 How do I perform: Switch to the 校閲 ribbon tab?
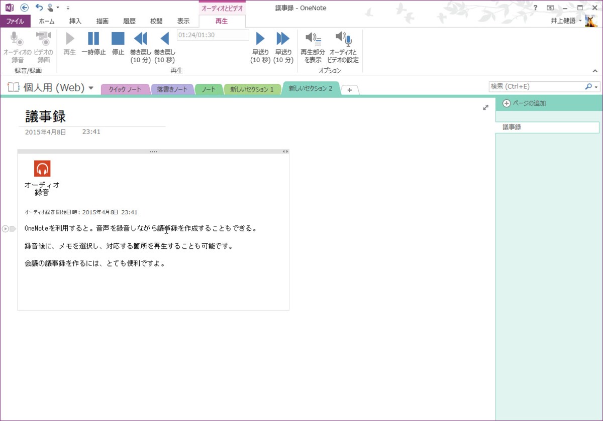point(156,21)
